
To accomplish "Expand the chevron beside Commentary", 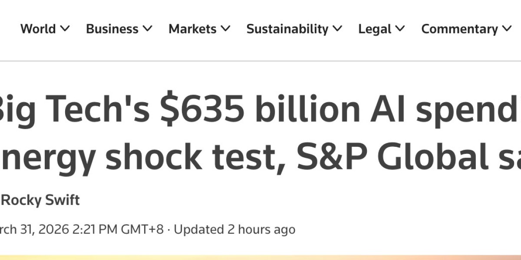I will 507,29.
